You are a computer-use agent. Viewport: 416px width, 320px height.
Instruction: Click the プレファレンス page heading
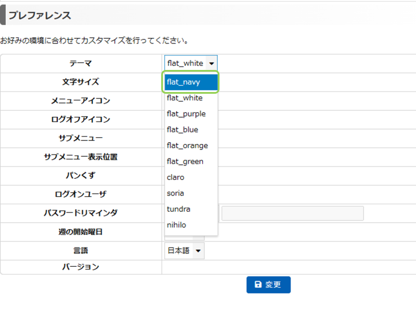(x=40, y=15)
